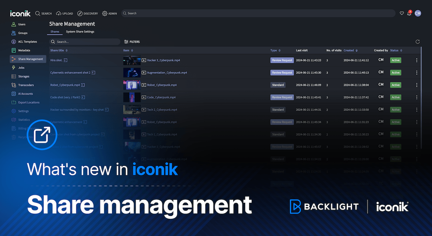Click the AI Accounts sidebar icon
The image size is (432, 236).
coord(13,93)
